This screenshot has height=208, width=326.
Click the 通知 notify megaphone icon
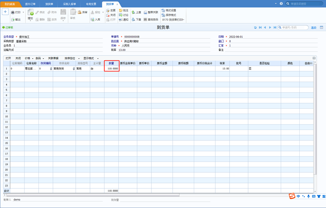click(x=121, y=20)
